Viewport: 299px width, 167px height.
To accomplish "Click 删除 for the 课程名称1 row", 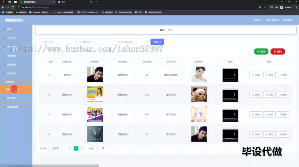I will [x=283, y=134].
